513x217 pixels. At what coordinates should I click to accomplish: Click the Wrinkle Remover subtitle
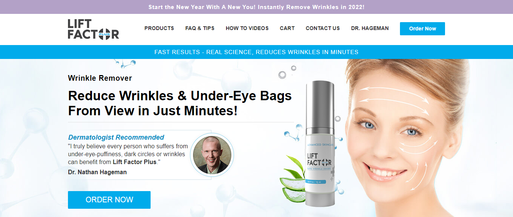pyautogui.click(x=100, y=78)
